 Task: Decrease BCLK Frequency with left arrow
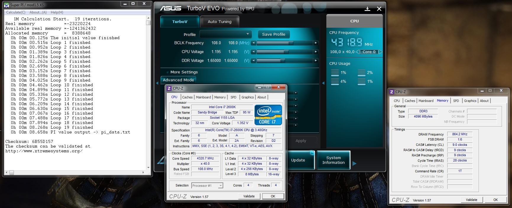pos(253,43)
